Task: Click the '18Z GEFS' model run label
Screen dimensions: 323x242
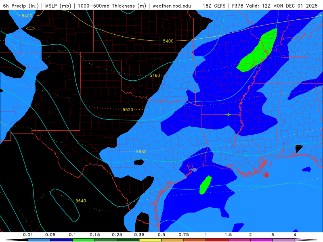Action: (x=214, y=6)
